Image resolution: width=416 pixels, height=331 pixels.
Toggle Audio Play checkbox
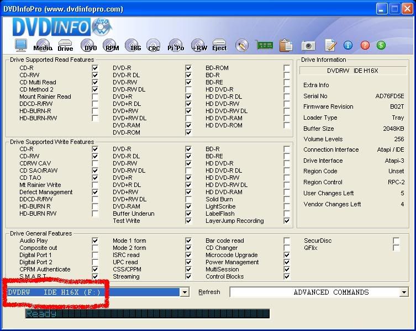pos(95,241)
